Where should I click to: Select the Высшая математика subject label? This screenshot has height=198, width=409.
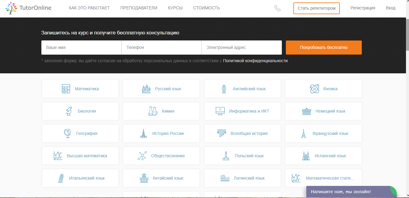click(87, 156)
